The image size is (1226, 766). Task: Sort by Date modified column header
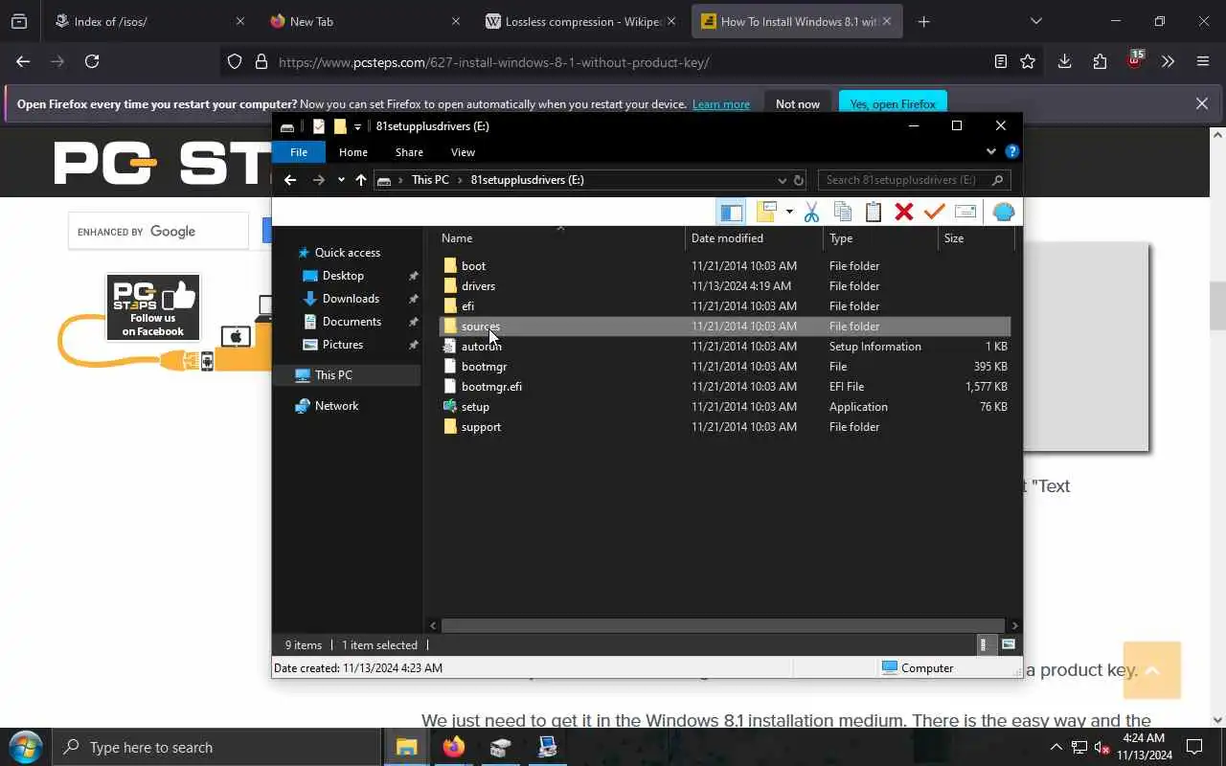point(754,238)
